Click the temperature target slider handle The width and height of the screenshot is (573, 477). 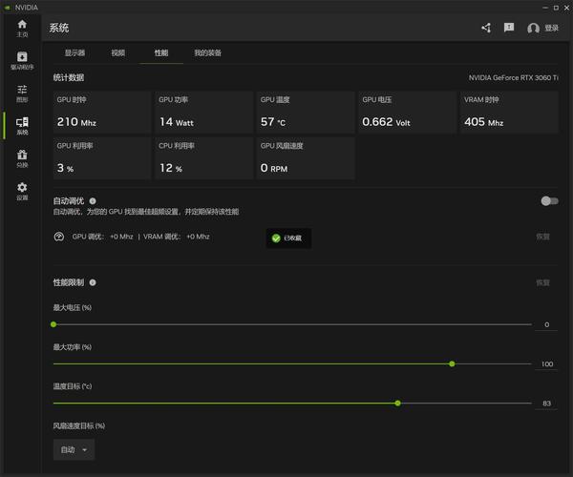tap(397, 404)
